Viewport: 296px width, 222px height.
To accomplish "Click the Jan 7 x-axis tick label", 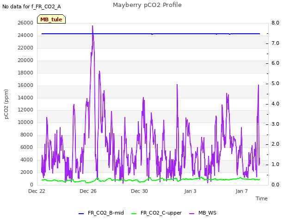I will tap(241, 191).
